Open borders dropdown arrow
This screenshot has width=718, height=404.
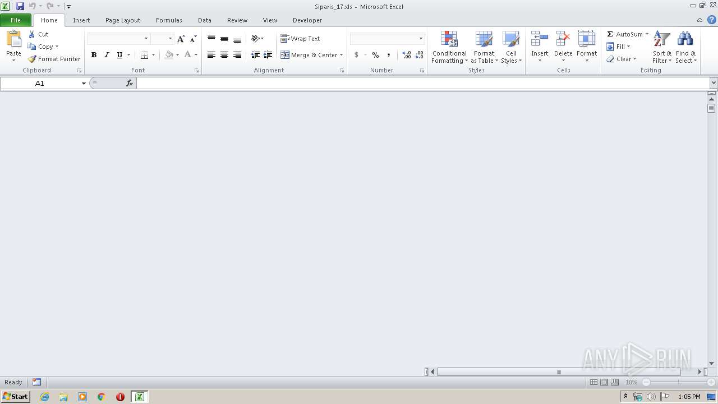click(x=153, y=55)
